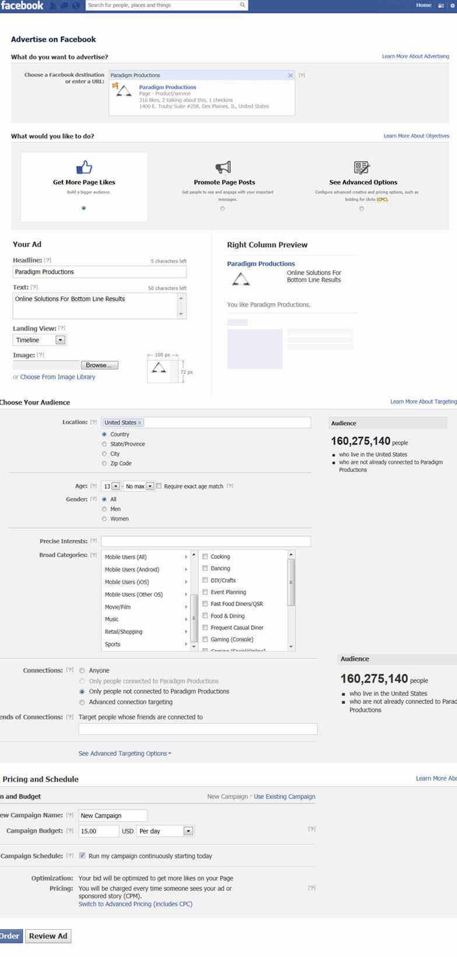Click the thumbs-up Get More Page Likes icon
The width and height of the screenshot is (457, 957).
point(84,167)
